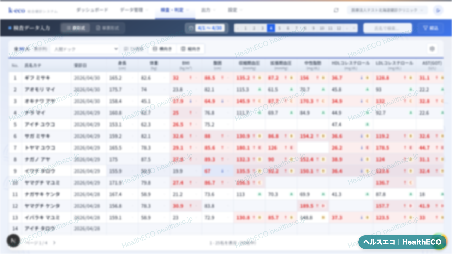The image size is (452, 254).
Task: Expand the 出力 menu
Action: [x=208, y=10]
